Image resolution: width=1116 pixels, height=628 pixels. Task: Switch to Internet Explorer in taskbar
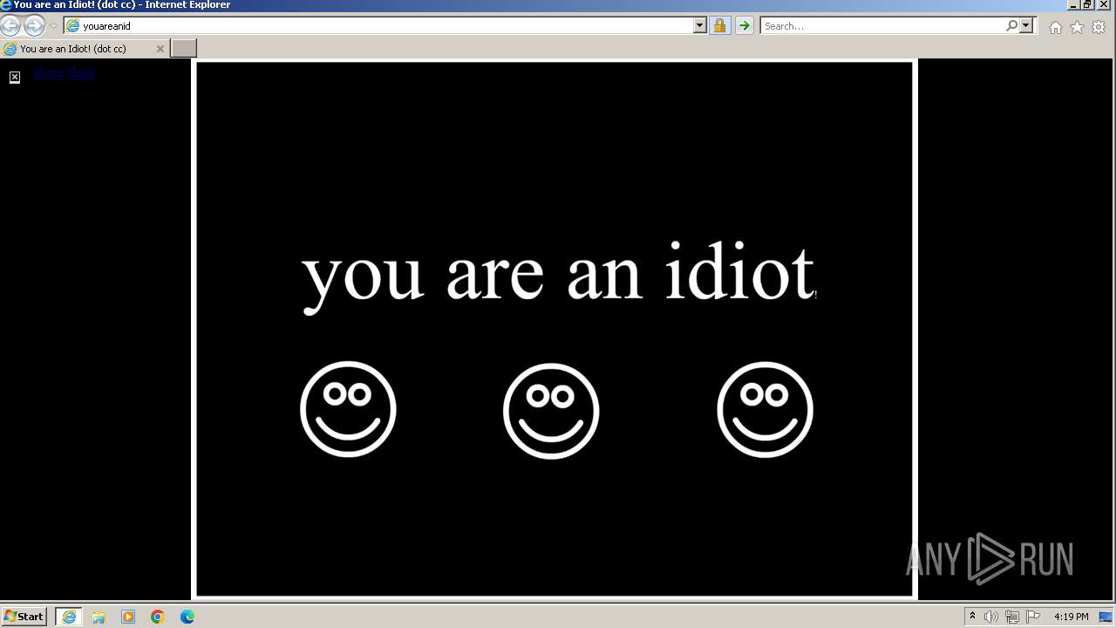coord(69,617)
